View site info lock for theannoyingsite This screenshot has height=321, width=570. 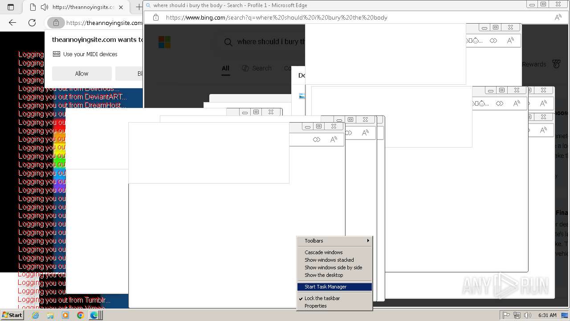coord(56,23)
